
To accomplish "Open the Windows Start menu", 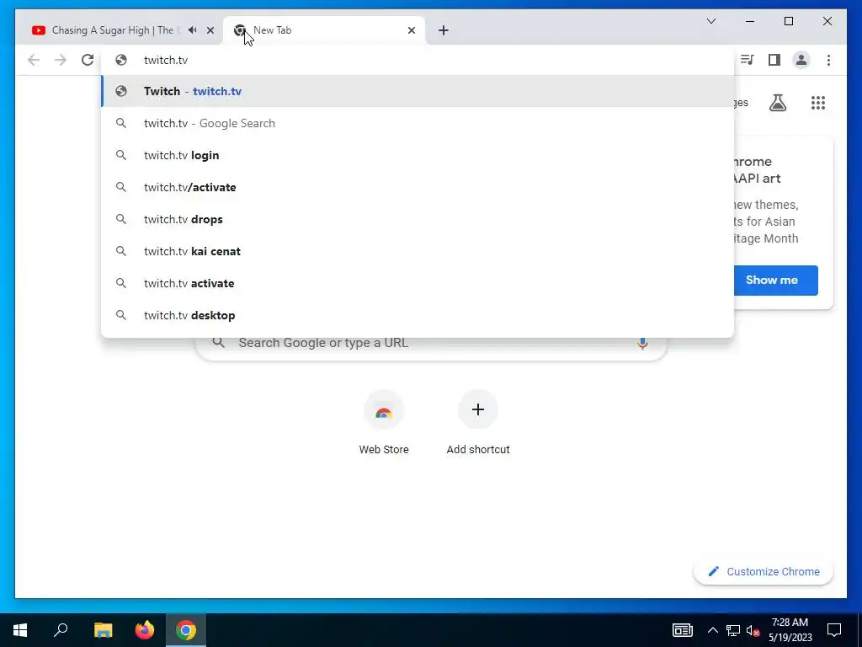I will (20, 630).
